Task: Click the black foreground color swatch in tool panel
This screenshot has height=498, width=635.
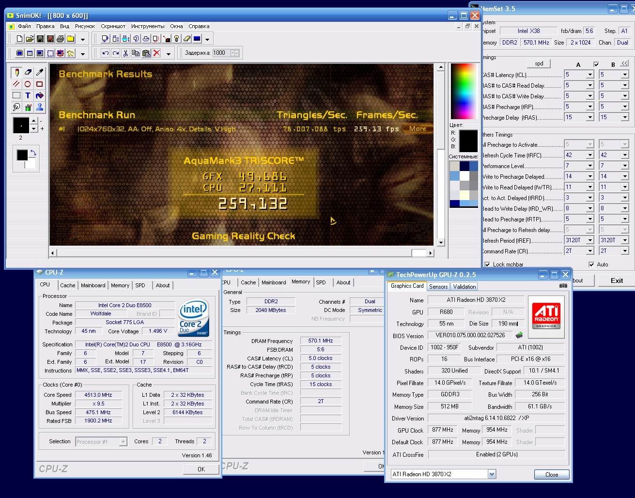Action: [22, 155]
